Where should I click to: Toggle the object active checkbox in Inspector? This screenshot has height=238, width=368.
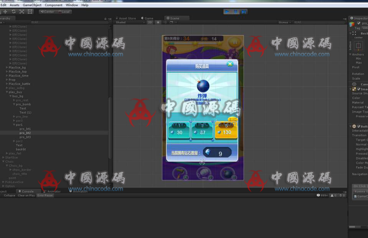359,23
